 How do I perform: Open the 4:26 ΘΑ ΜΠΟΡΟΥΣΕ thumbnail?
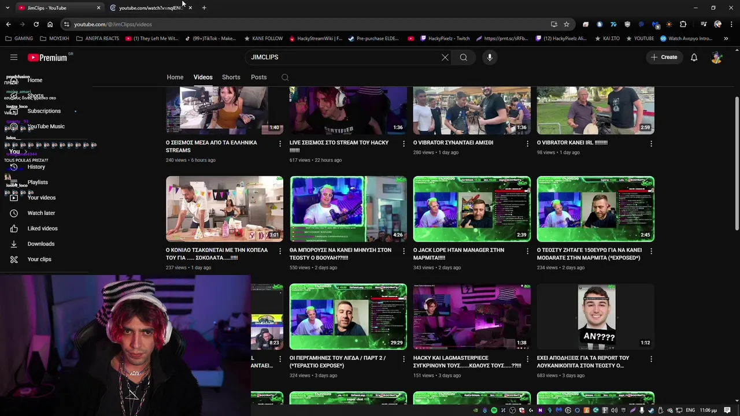pos(348,209)
